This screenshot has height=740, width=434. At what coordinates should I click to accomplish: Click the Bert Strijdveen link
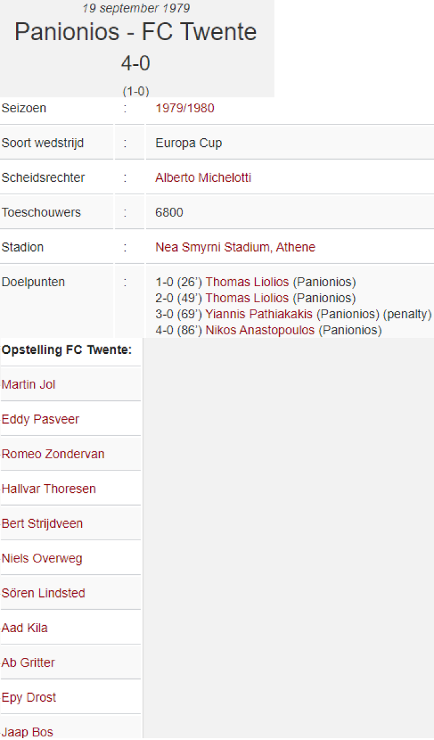pyautogui.click(x=42, y=524)
